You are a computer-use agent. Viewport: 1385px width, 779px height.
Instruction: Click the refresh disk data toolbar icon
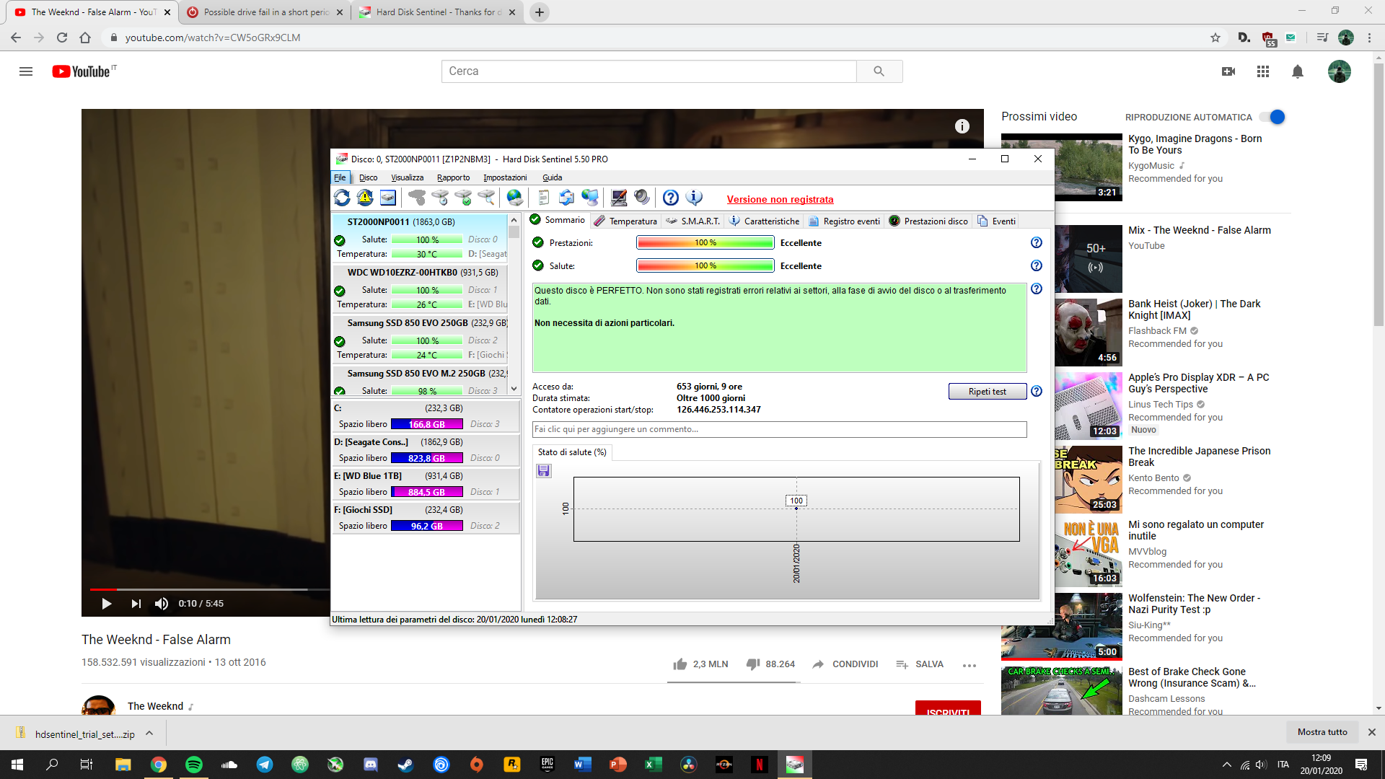pos(342,198)
